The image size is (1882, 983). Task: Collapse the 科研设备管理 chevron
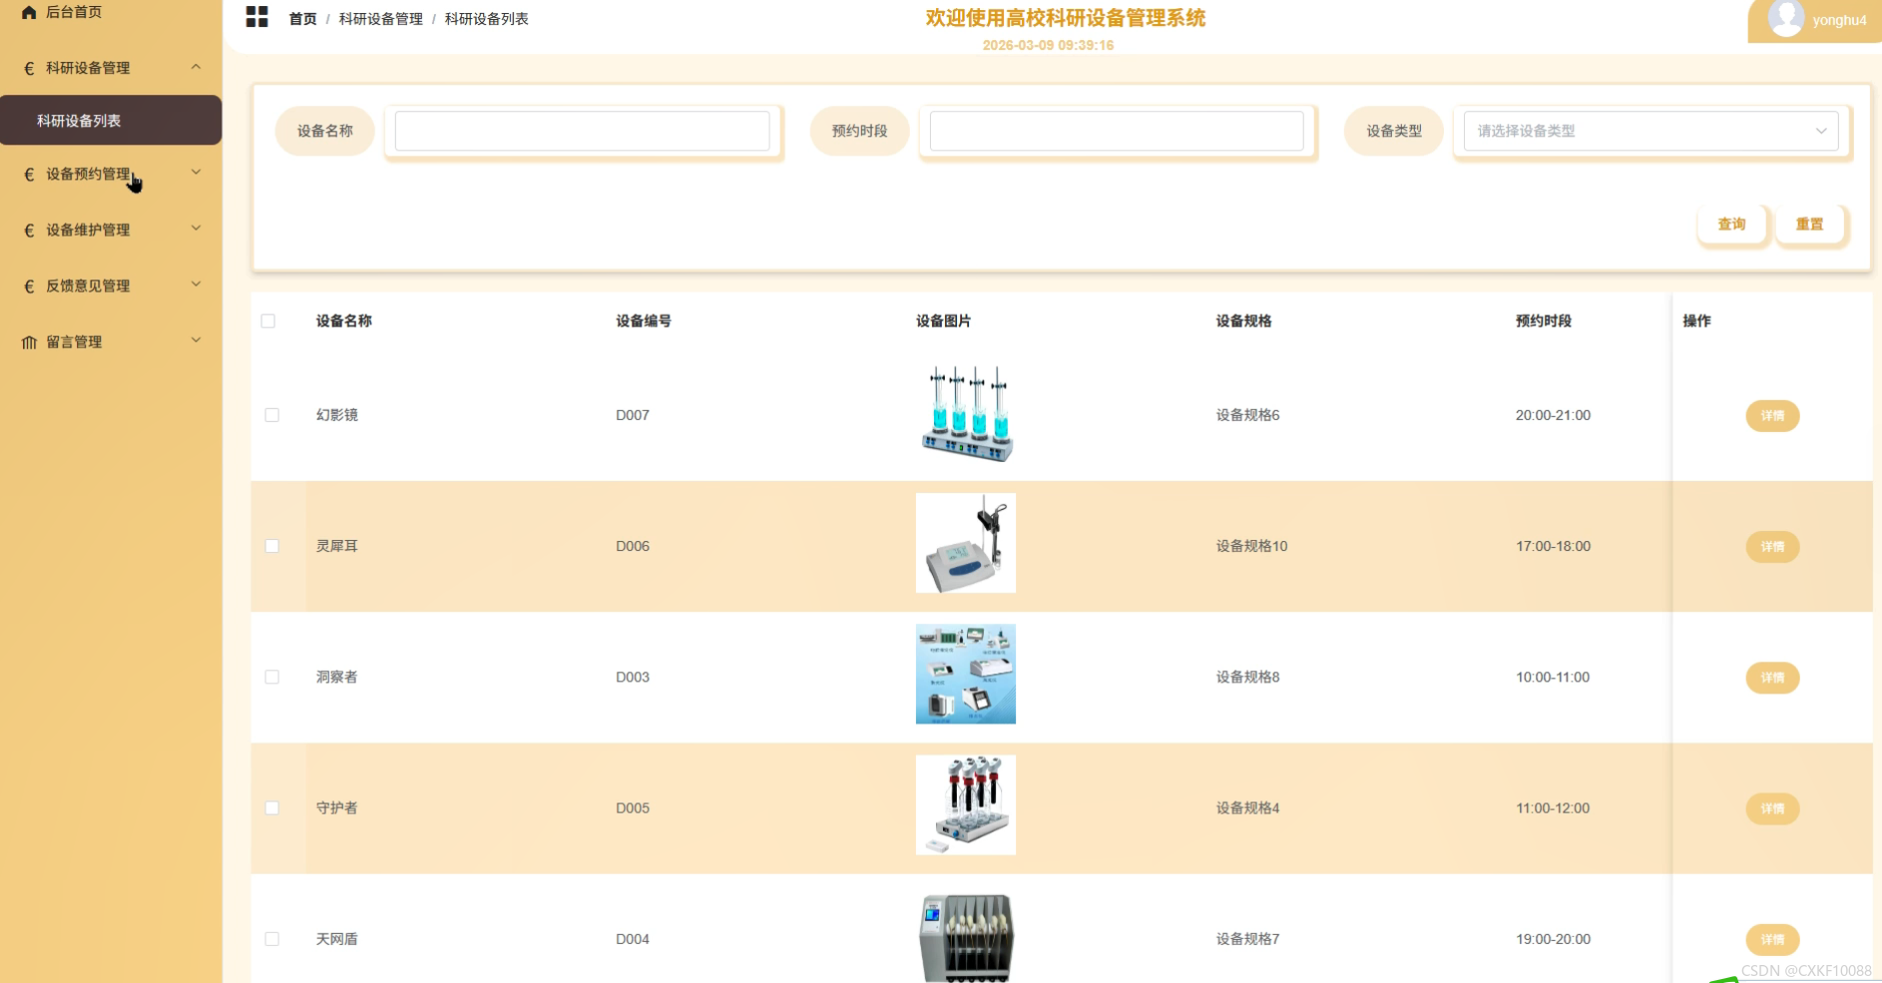point(196,67)
